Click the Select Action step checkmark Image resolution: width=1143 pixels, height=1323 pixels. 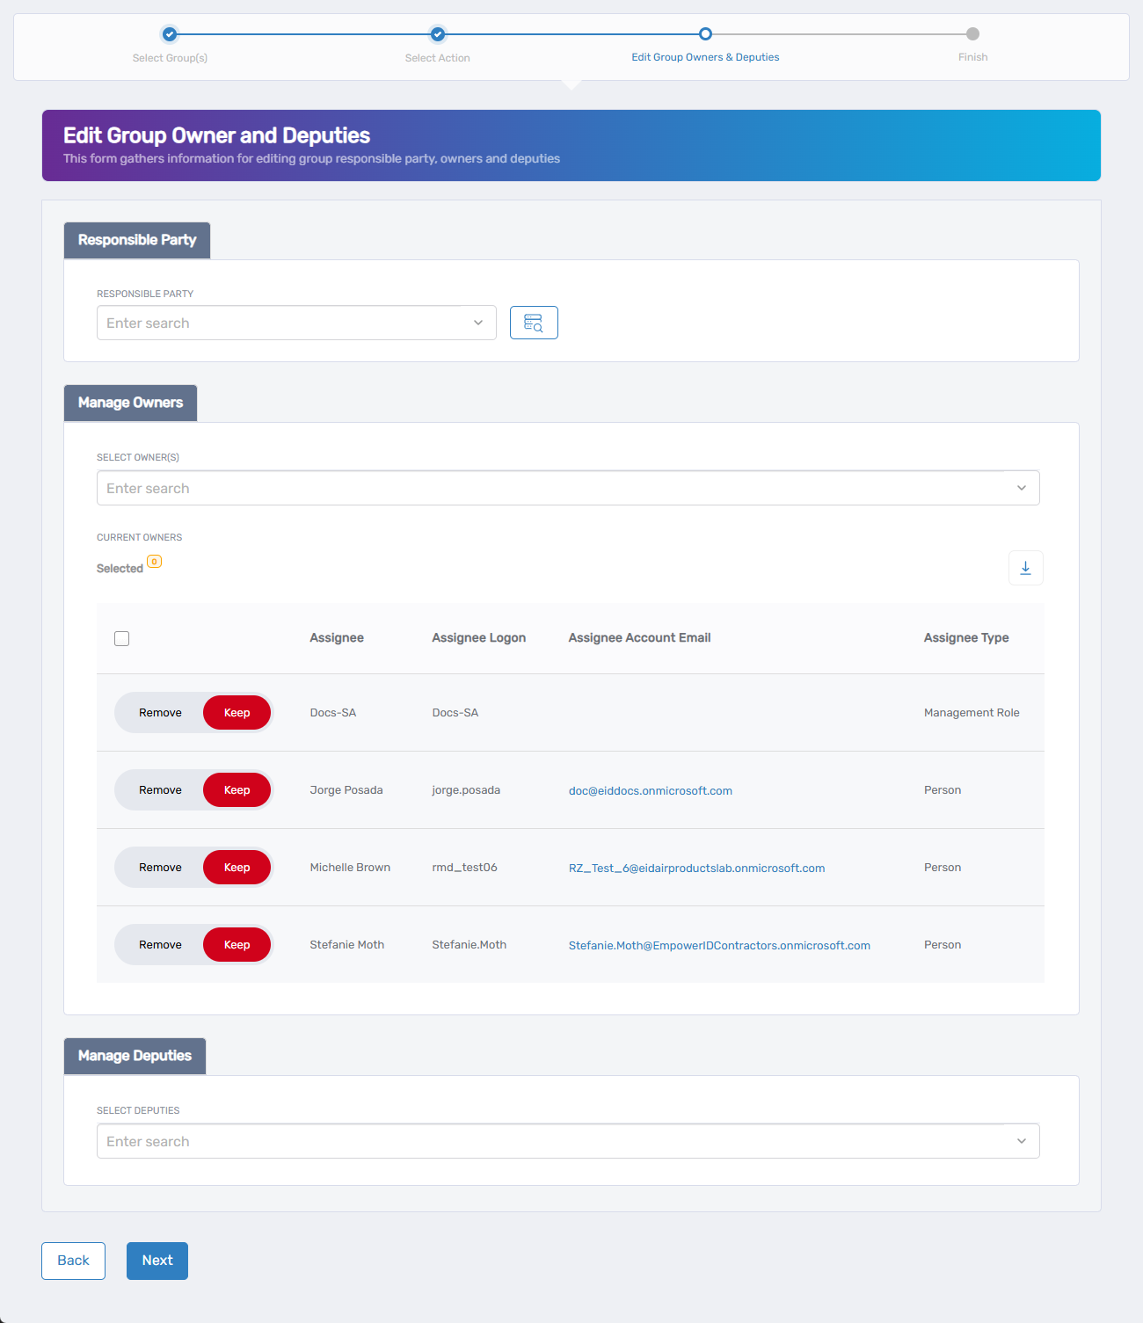[437, 34]
